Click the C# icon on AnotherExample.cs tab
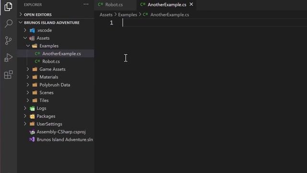The width and height of the screenshot is (307, 173). (143, 4)
